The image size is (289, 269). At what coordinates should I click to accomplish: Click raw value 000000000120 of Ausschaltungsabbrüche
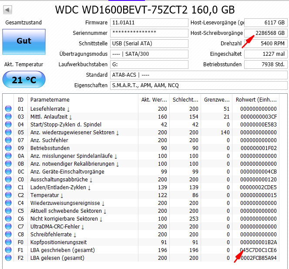point(259,180)
